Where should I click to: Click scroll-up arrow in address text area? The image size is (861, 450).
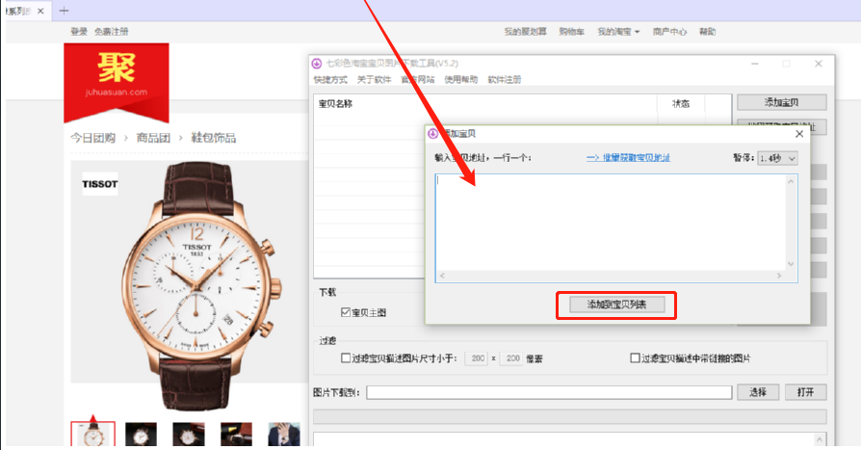click(x=791, y=181)
